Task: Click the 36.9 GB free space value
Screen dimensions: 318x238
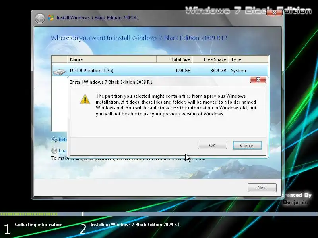Action: point(218,71)
